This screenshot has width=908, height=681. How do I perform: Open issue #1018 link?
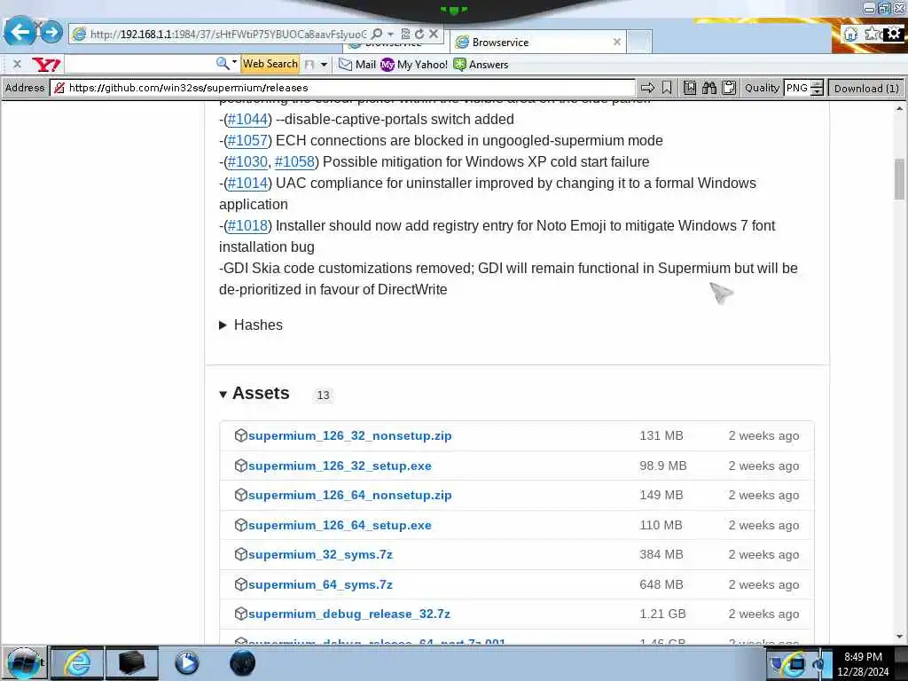pos(248,226)
